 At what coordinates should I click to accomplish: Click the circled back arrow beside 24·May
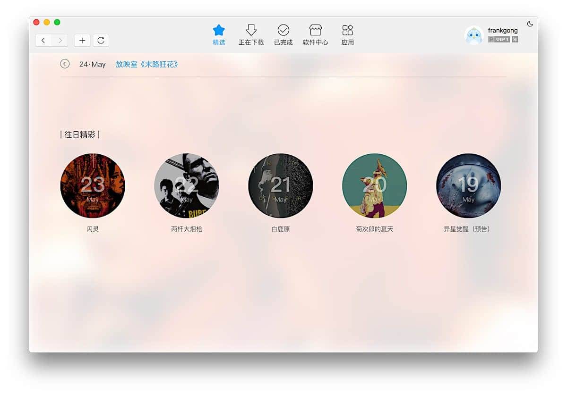65,64
